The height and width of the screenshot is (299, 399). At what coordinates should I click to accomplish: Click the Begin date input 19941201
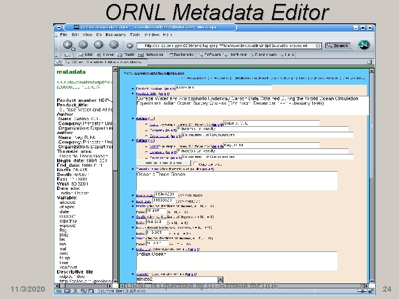coord(166,194)
